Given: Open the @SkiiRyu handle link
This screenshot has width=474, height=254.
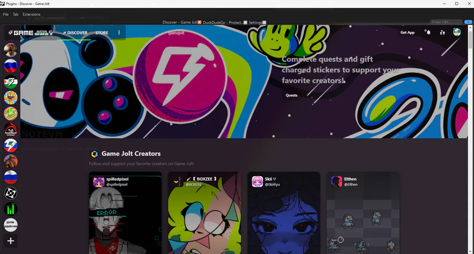Looking at the screenshot, I should click(x=272, y=185).
